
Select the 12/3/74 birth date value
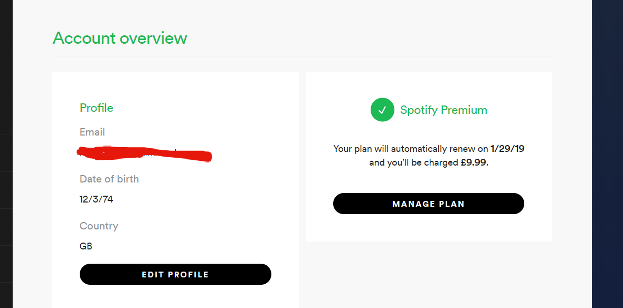96,199
